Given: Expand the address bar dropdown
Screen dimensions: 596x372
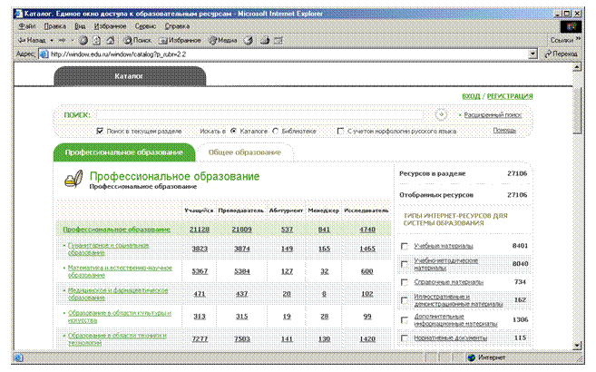Looking at the screenshot, I should point(532,54).
